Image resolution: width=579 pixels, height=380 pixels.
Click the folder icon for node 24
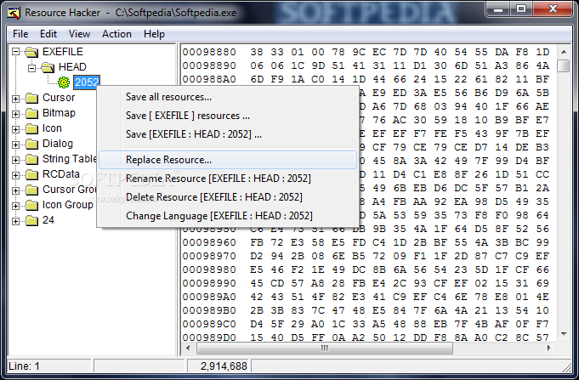coord(31,220)
